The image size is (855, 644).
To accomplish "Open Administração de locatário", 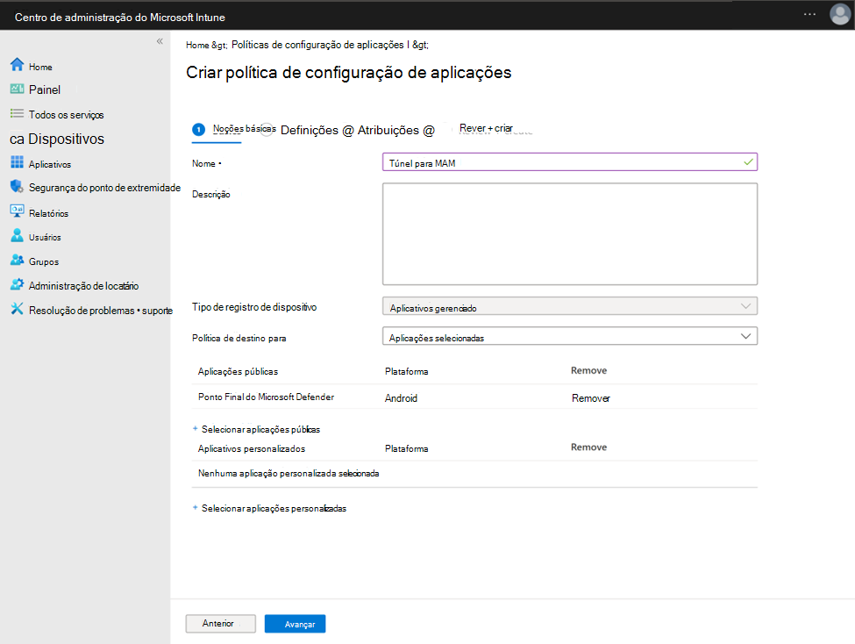I will pos(83,286).
